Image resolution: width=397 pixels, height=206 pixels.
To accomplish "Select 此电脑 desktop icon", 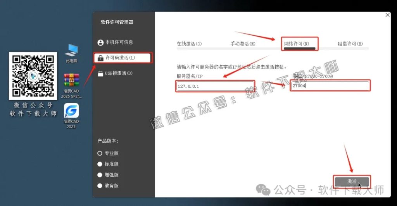I will coord(71,53).
